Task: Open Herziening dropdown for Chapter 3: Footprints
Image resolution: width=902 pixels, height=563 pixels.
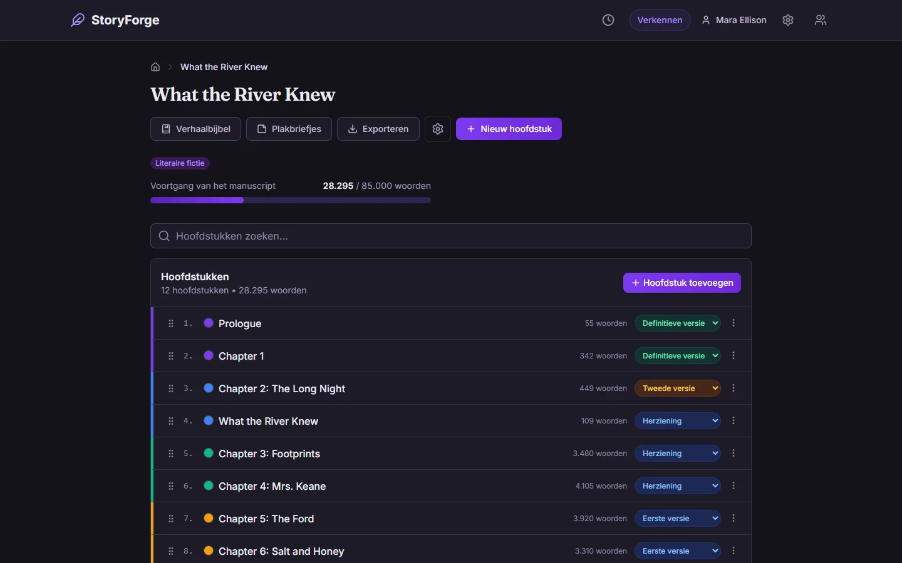Action: tap(678, 454)
